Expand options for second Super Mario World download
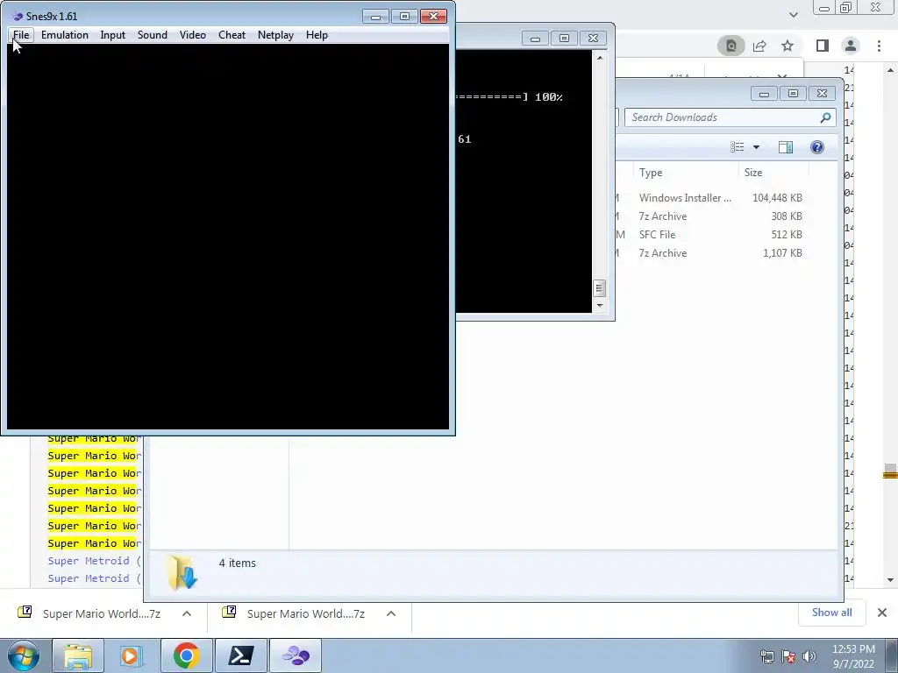The height and width of the screenshot is (673, 898). (x=390, y=613)
